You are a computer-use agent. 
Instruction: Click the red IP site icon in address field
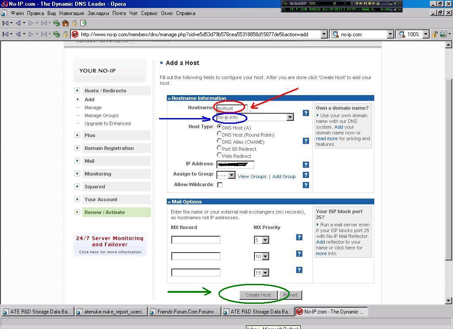click(75, 34)
